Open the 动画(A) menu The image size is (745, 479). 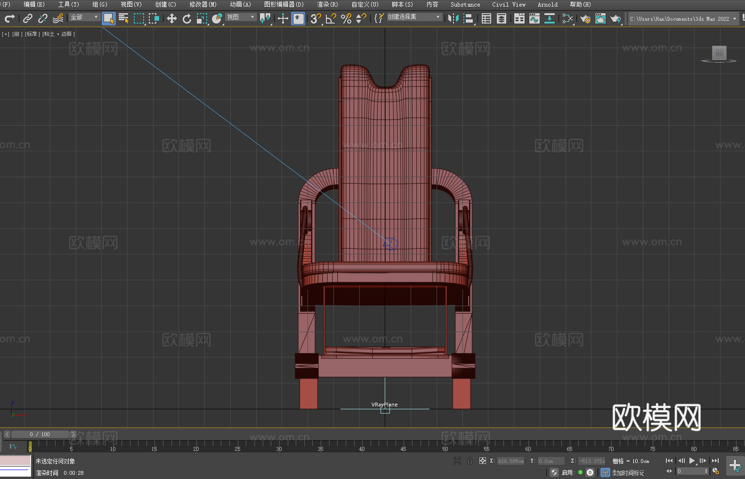pyautogui.click(x=240, y=4)
